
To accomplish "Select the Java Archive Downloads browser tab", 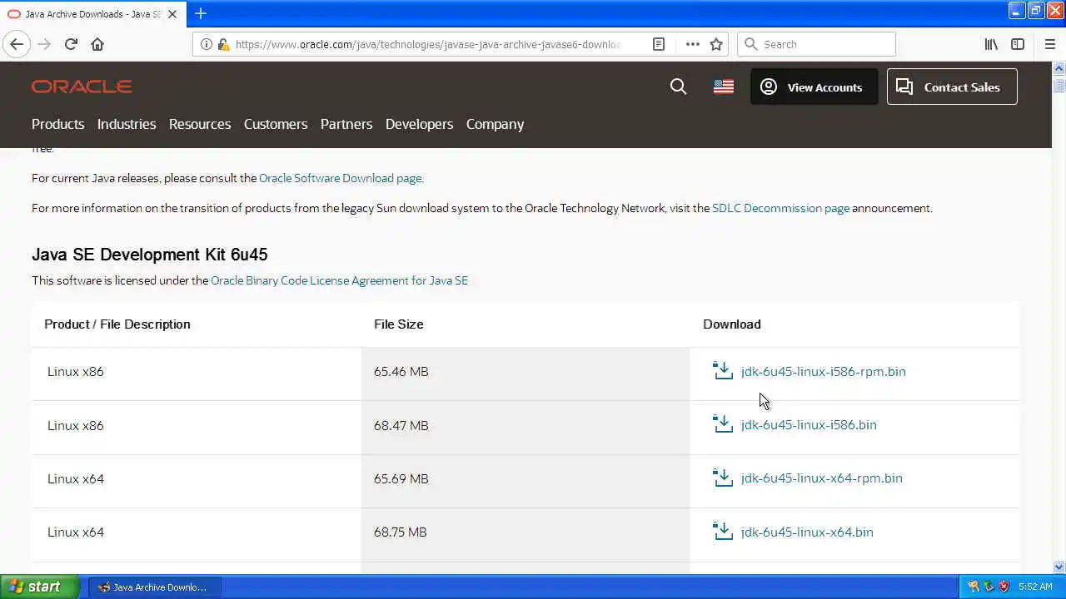I will pyautogui.click(x=92, y=14).
